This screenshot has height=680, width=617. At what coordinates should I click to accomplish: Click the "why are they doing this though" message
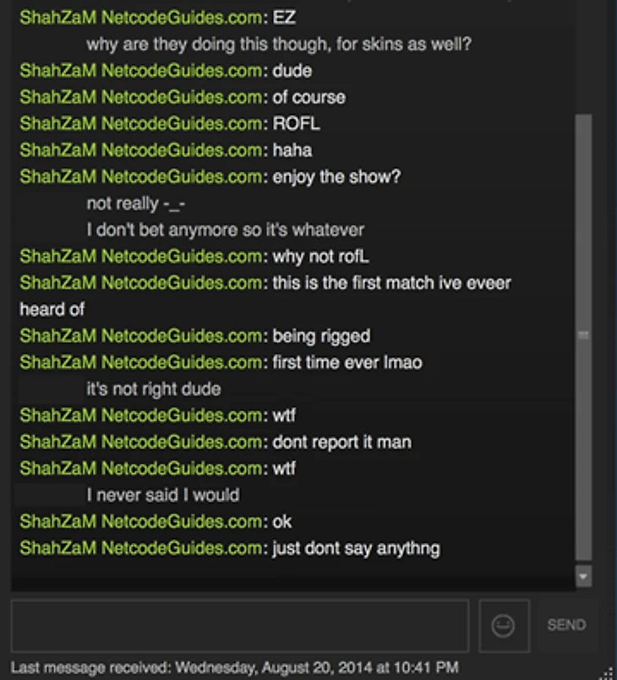[x=279, y=44]
